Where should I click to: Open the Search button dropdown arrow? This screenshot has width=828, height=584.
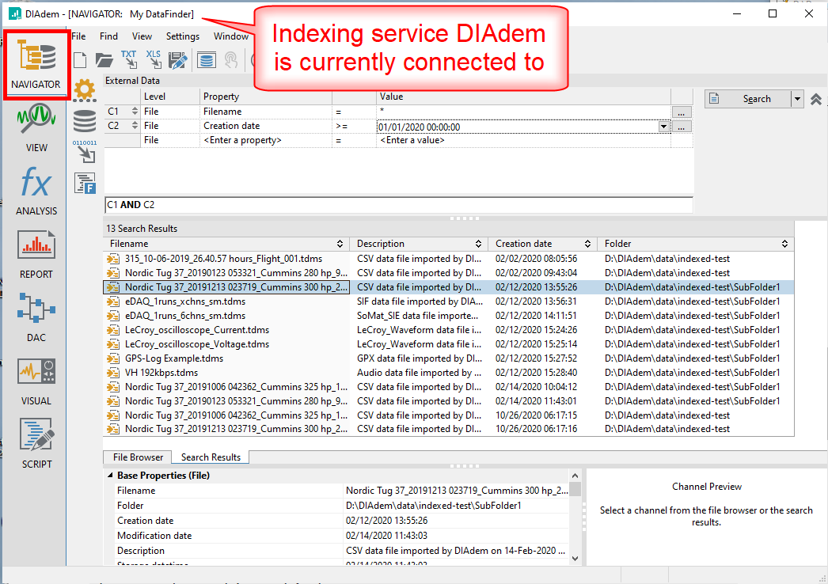[797, 99]
